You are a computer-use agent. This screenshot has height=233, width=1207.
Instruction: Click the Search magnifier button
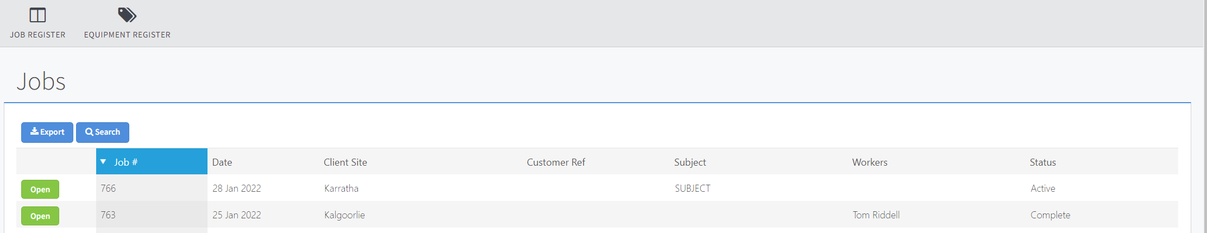(103, 133)
